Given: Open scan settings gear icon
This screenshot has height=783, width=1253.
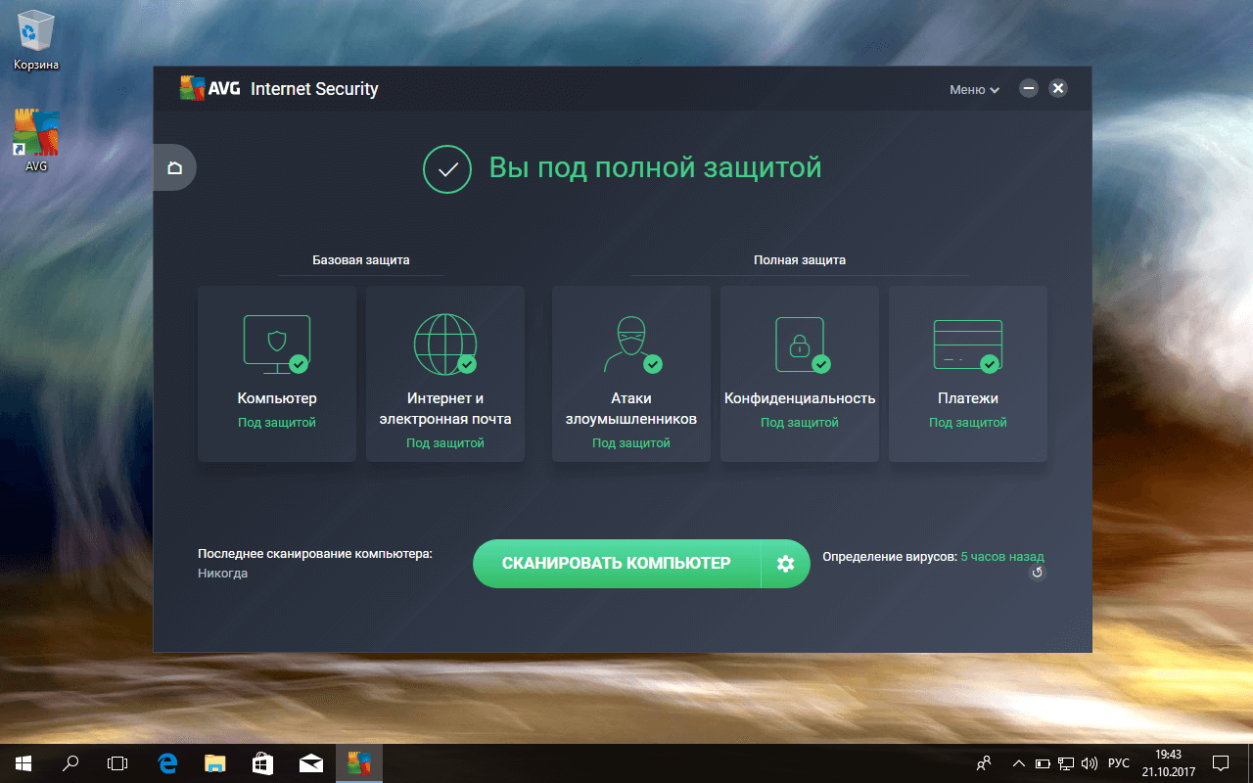Looking at the screenshot, I should [x=785, y=564].
